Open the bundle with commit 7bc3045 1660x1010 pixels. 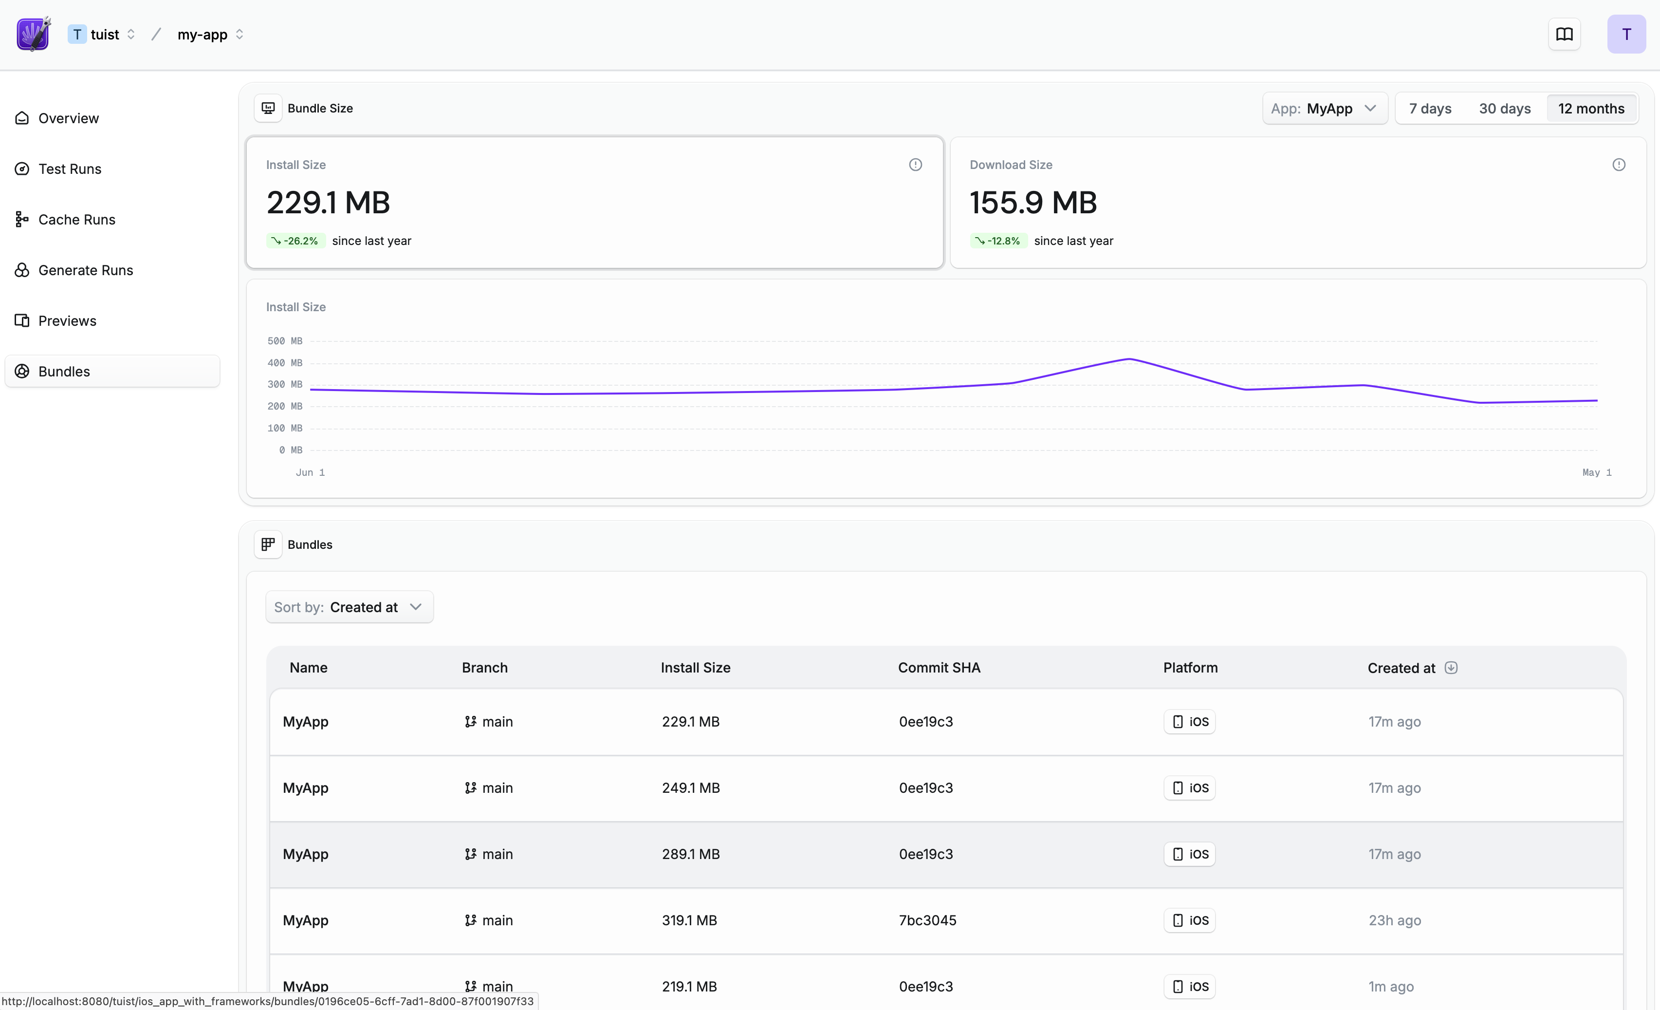click(x=927, y=920)
